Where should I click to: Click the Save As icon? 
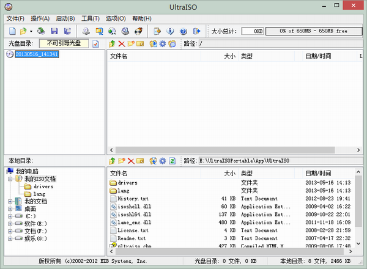[x=67, y=31]
